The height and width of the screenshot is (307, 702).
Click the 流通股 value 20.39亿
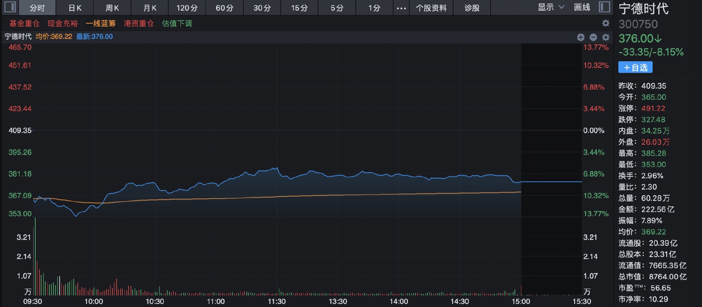pos(663,243)
